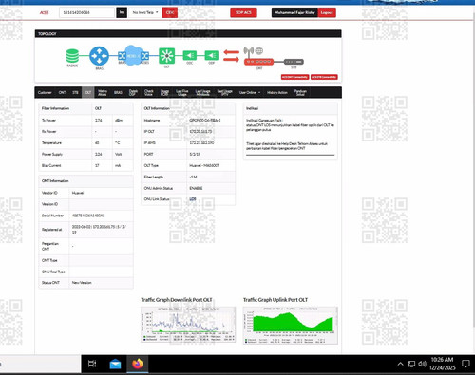Click the black button beside search field
Viewport: 475px width, 375px height.
[122, 12]
